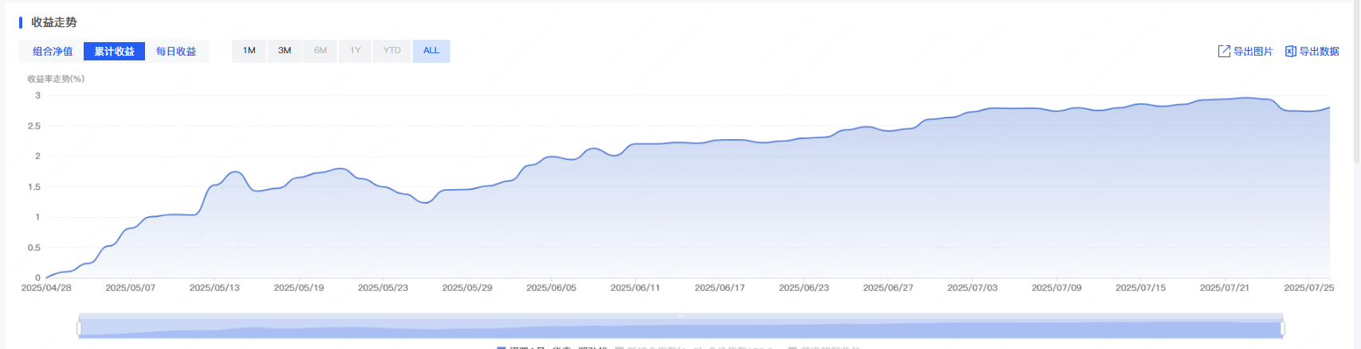Select the 6M range button

point(320,51)
